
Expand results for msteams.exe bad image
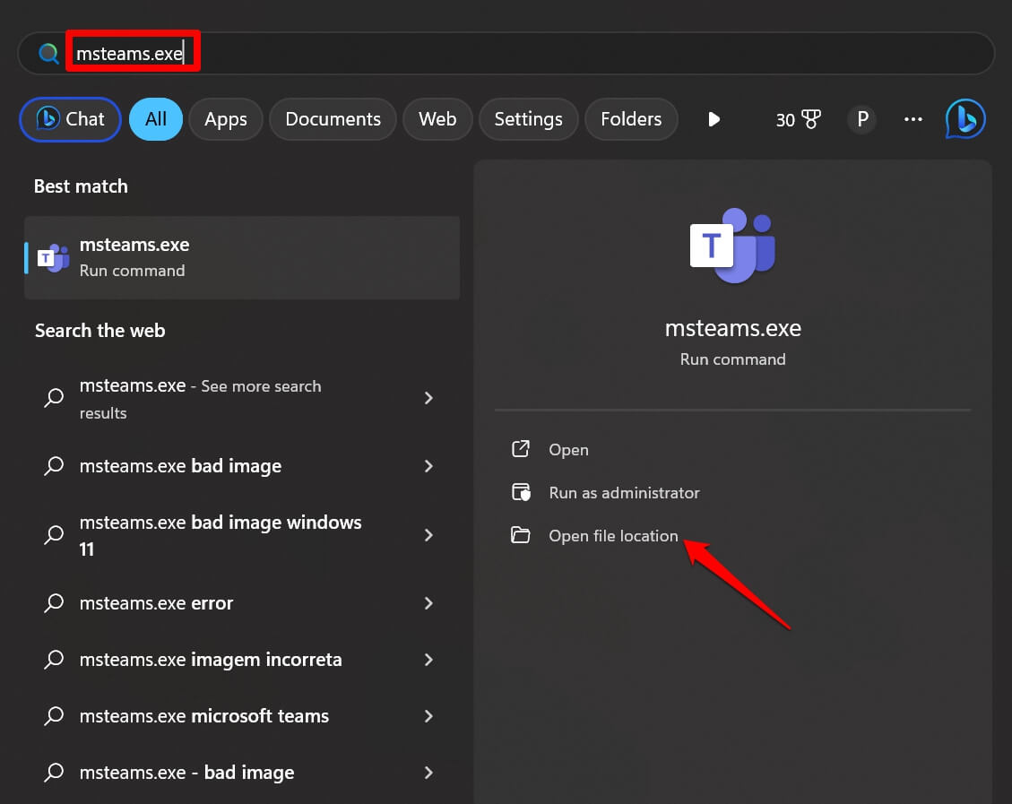[428, 466]
